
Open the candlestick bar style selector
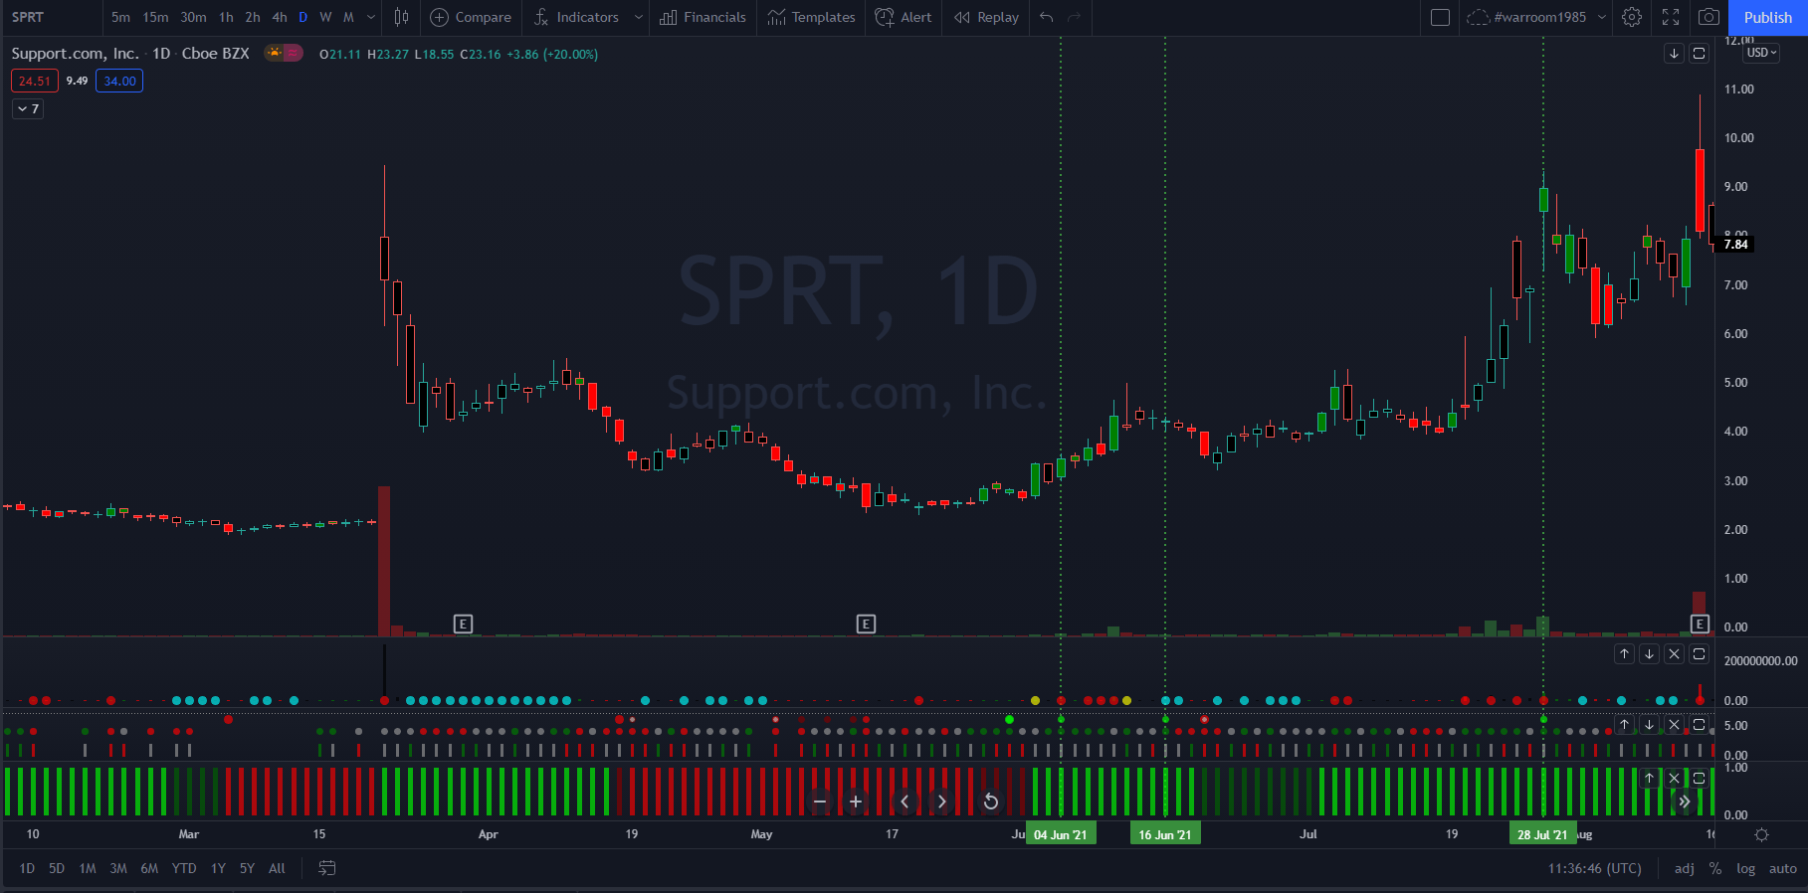(401, 17)
